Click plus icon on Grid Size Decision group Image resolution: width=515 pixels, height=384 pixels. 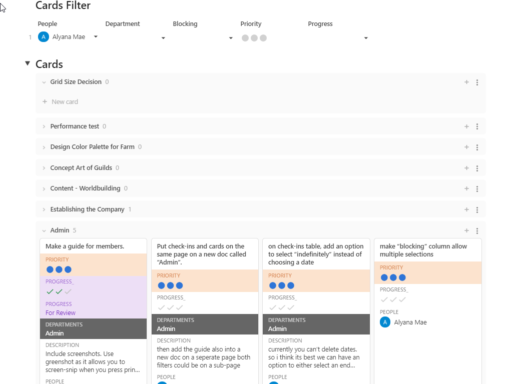pyautogui.click(x=466, y=82)
